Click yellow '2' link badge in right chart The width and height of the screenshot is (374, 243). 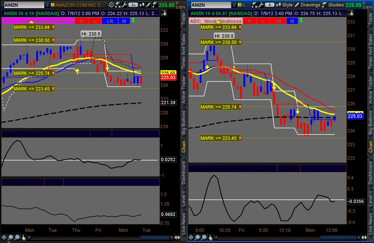coord(239,5)
